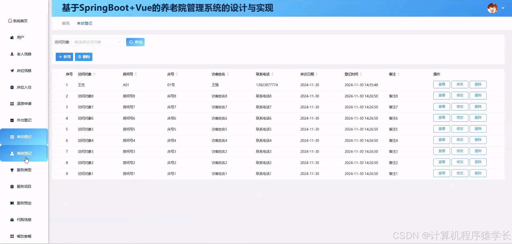The width and height of the screenshot is (512, 244).
Task: Click 修改 for the 访问对象3 row
Action: tap(460, 151)
